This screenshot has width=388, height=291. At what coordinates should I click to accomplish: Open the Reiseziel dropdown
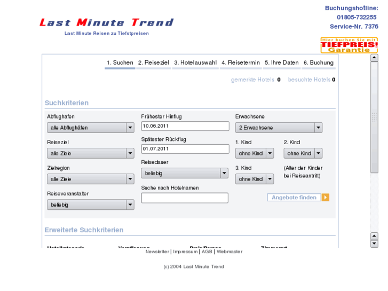(x=91, y=153)
